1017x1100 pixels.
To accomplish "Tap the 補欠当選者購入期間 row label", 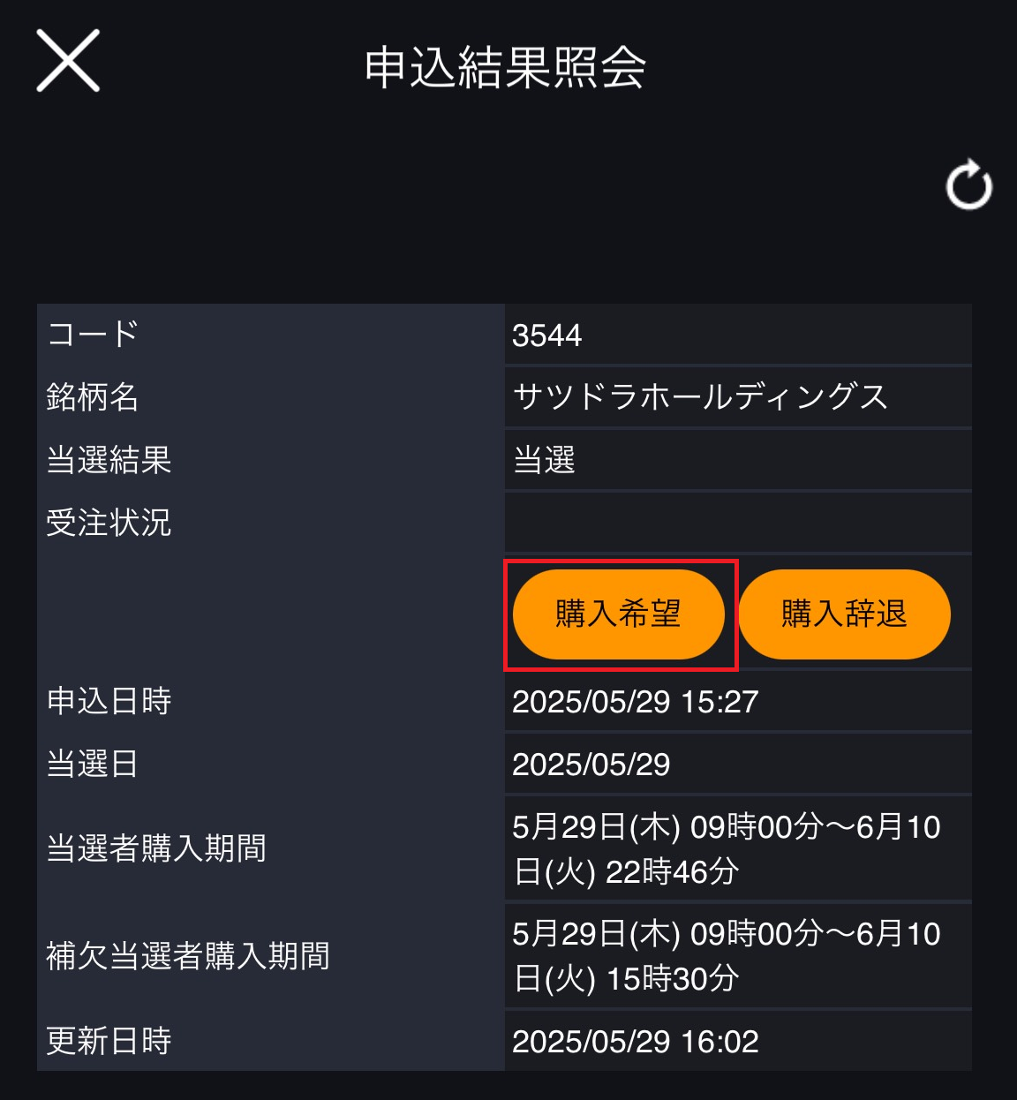I will coord(188,956).
